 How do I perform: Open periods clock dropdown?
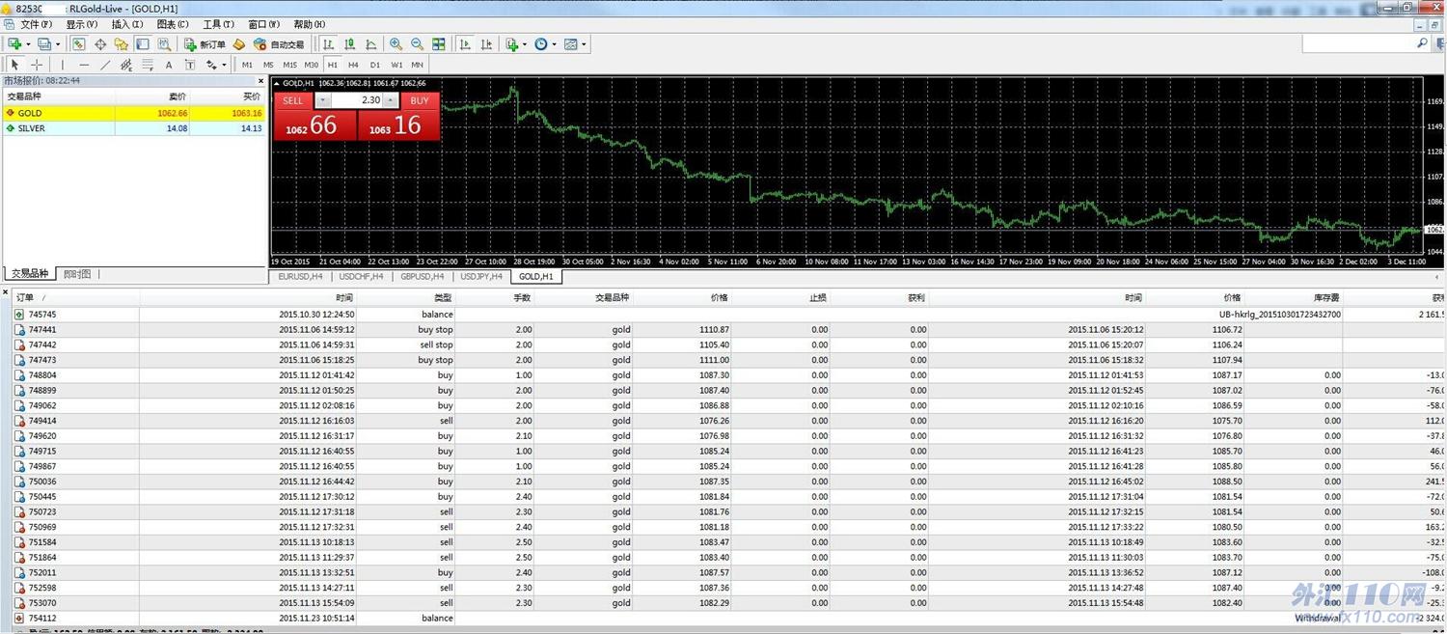[x=554, y=44]
